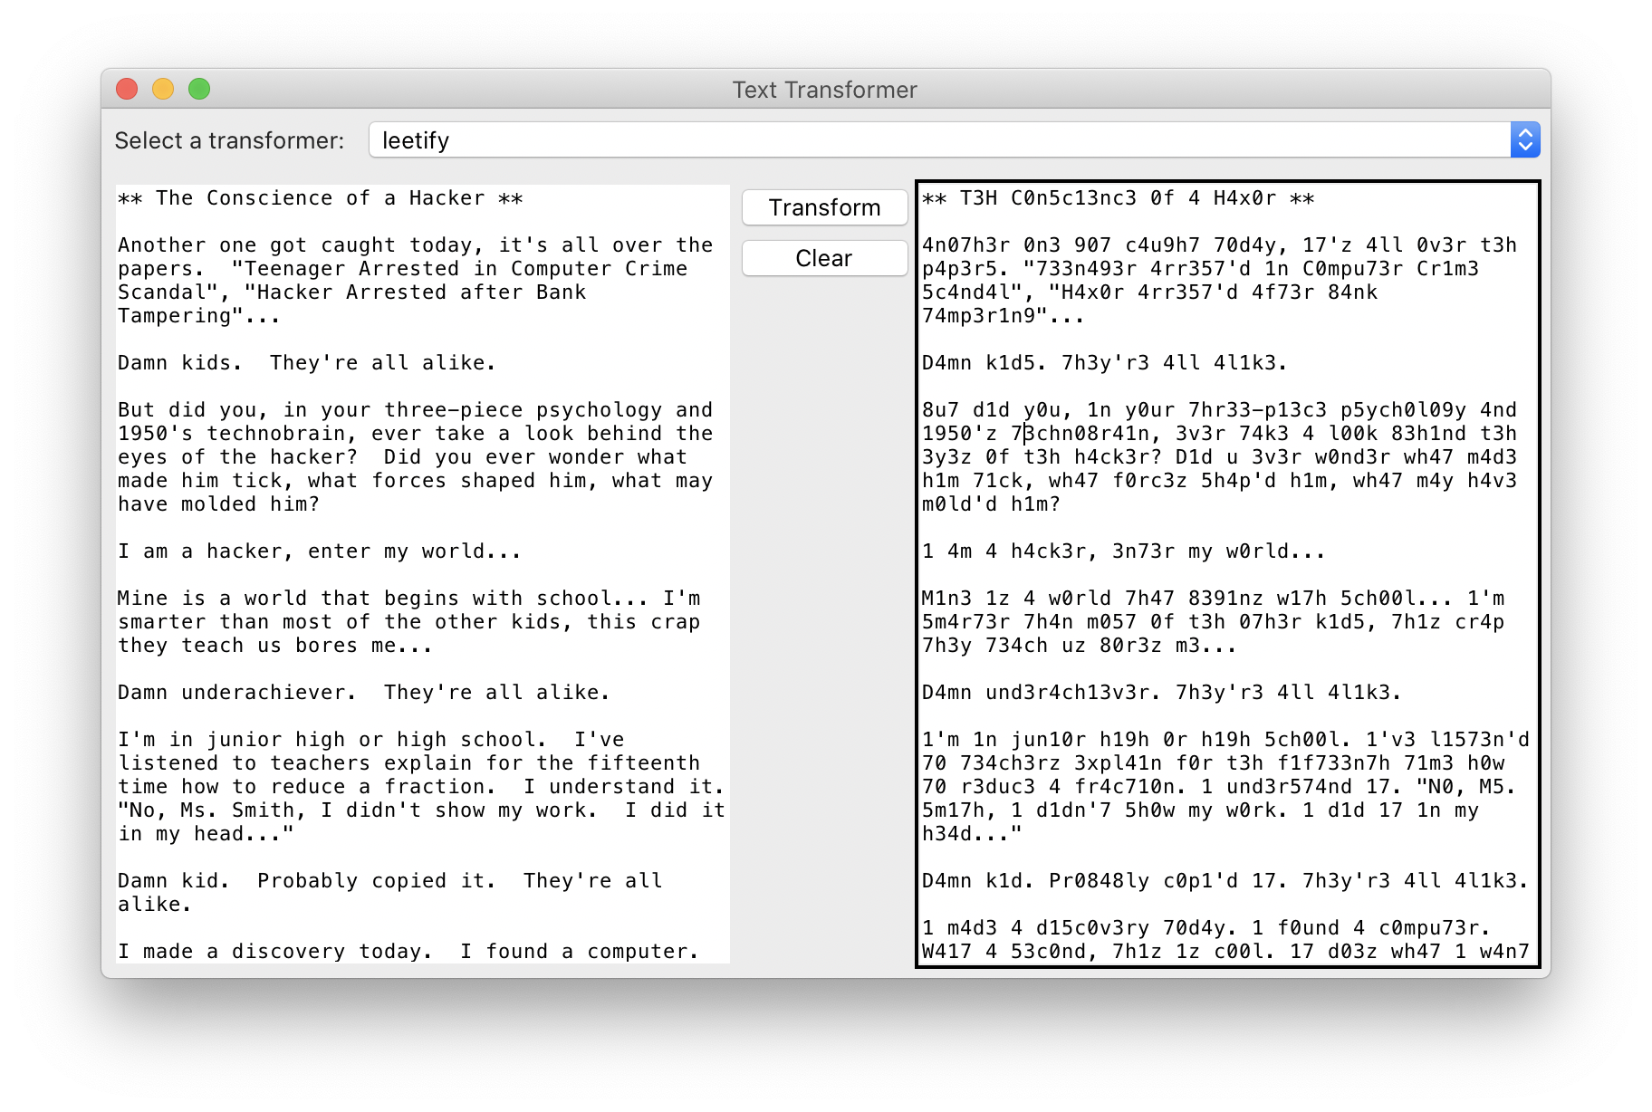Click the output heading '** T3H C0n5c13nc3 0f 4 H4x0r **'
Viewport: 1652px width, 1112px height.
click(1117, 197)
